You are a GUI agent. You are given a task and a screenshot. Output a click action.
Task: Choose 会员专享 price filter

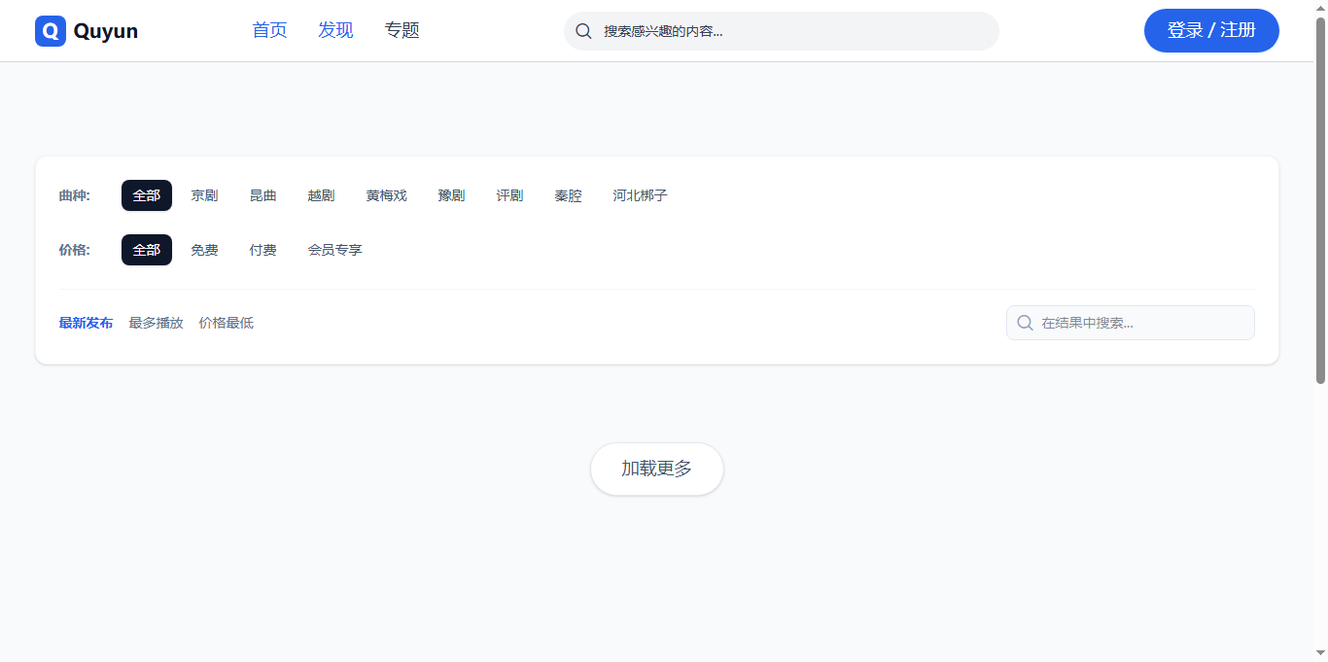334,250
